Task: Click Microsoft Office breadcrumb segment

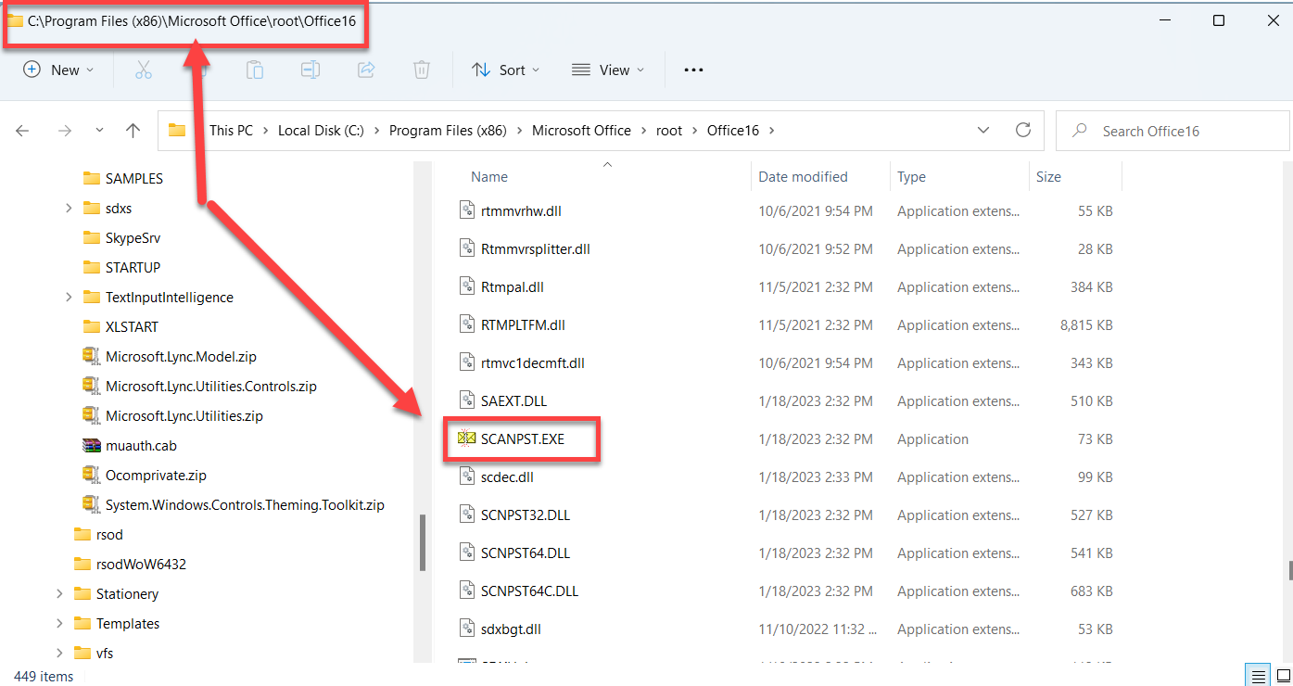Action: pos(581,131)
